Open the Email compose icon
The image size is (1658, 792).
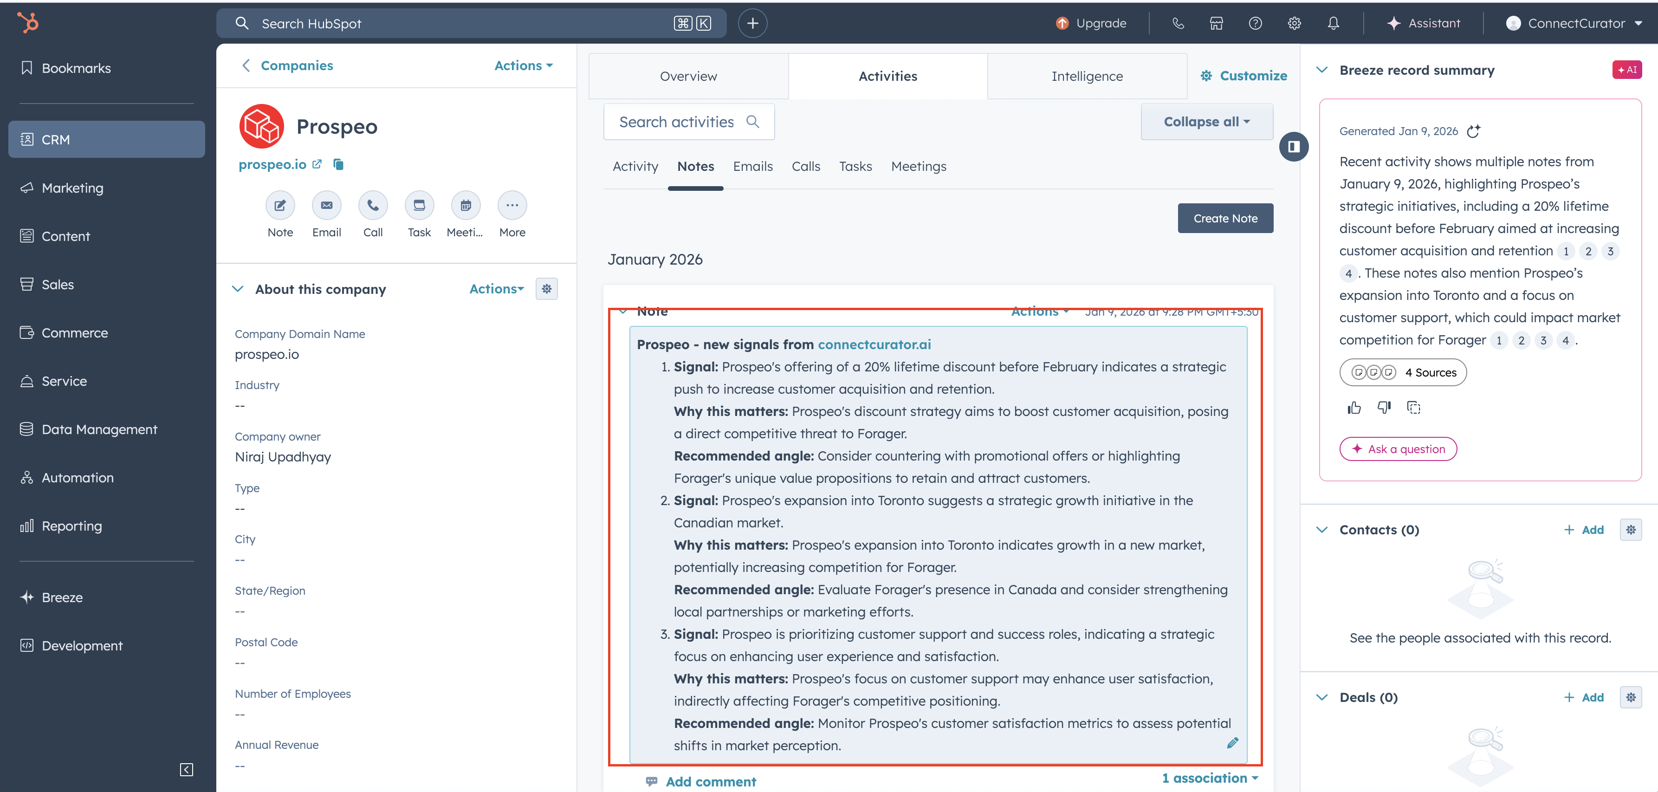326,205
